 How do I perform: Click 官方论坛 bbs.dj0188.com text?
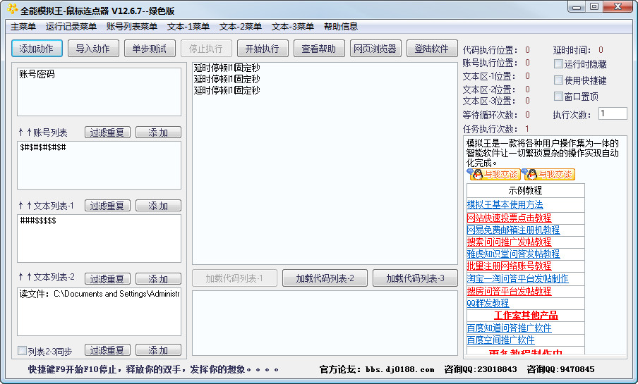[x=377, y=369]
